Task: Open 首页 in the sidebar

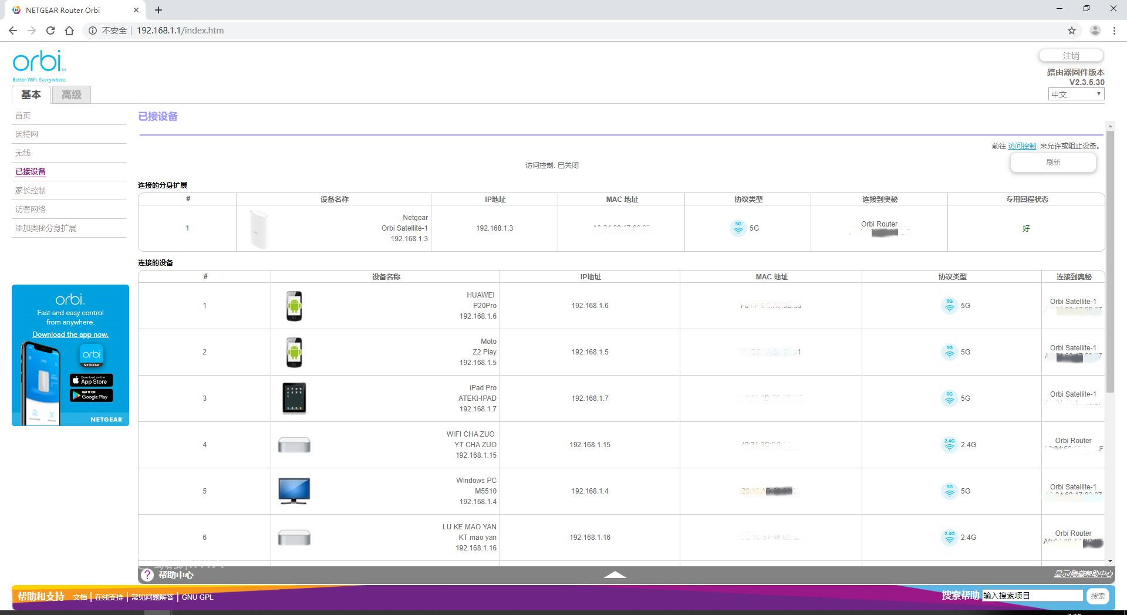Action: [23, 116]
